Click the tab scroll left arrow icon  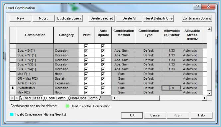click(12, 98)
